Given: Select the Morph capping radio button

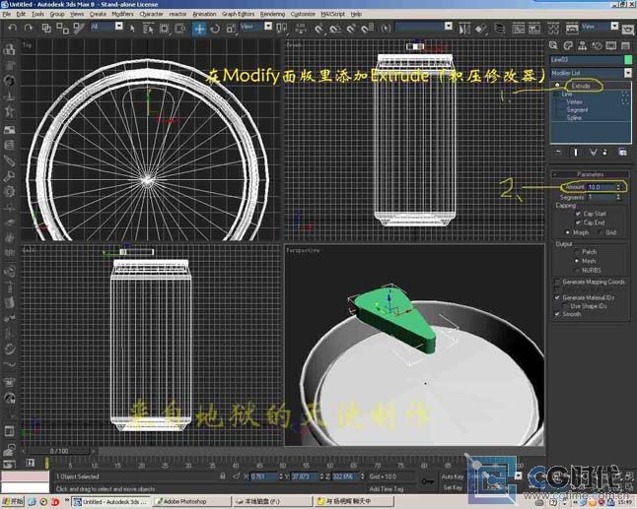Looking at the screenshot, I should 568,232.
